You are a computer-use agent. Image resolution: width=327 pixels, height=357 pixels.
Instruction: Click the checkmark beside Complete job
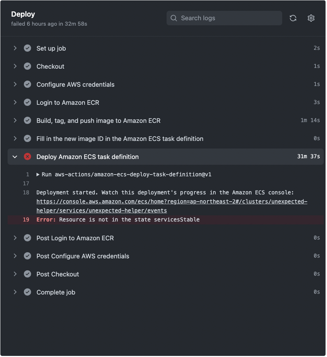pos(27,293)
